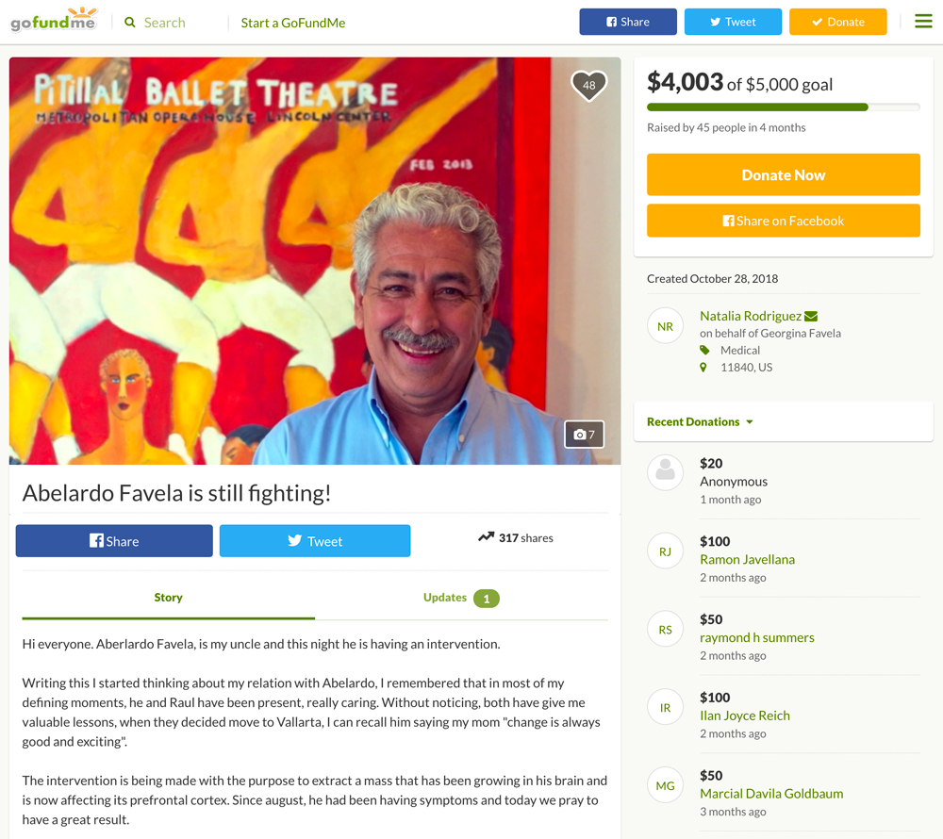Click the heart icon showing 48

588,86
